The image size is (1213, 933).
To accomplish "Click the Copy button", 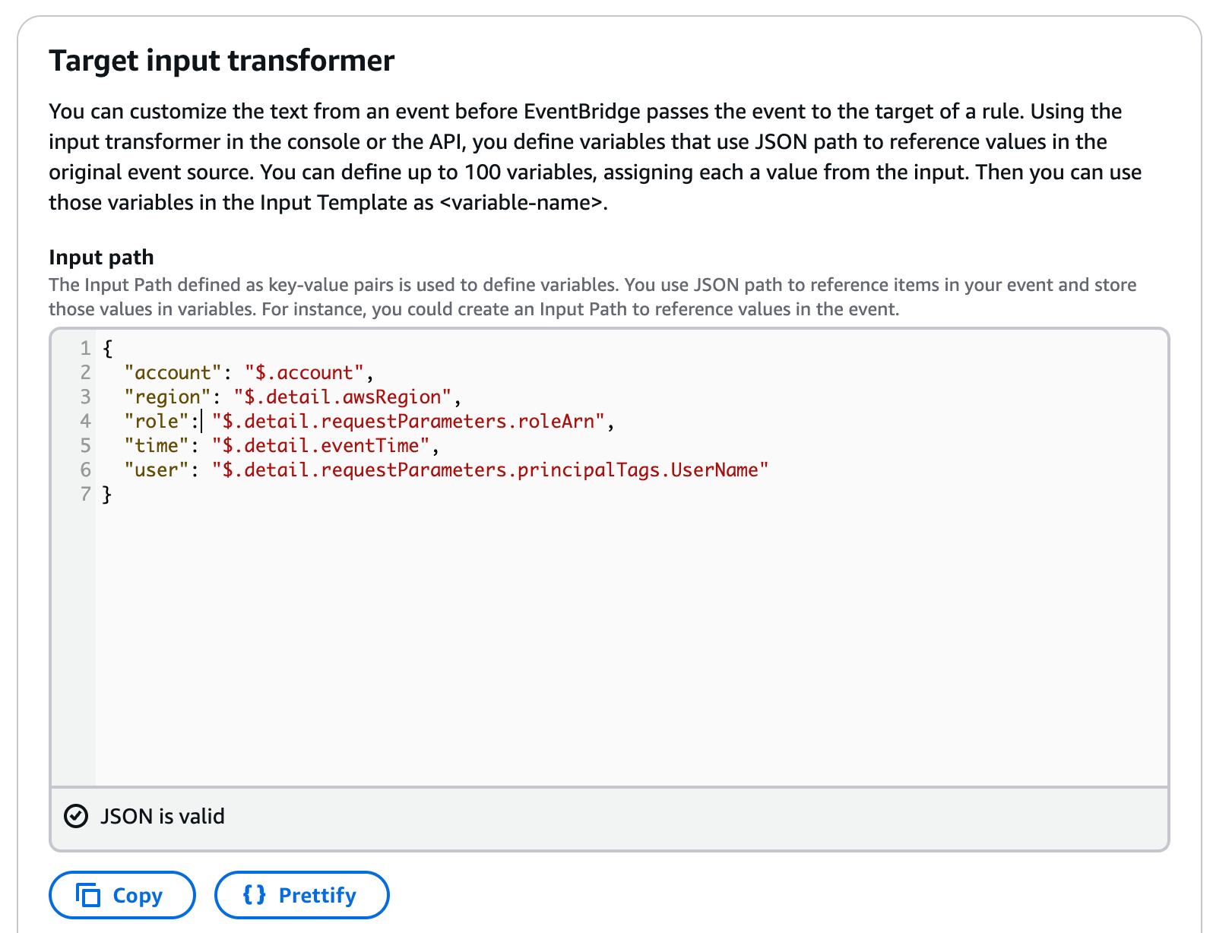I will (122, 895).
